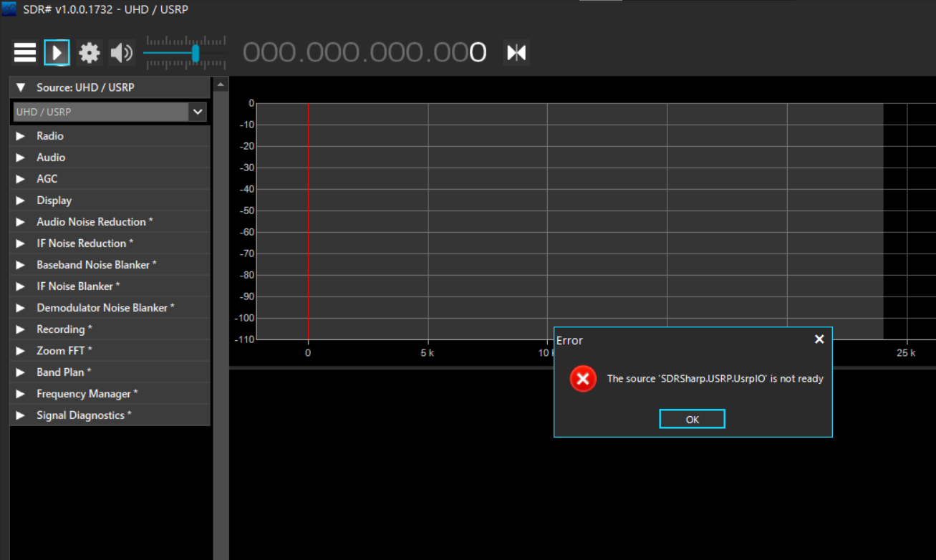936x560 pixels.
Task: Expand the Band Plan panel
Action: click(110, 372)
